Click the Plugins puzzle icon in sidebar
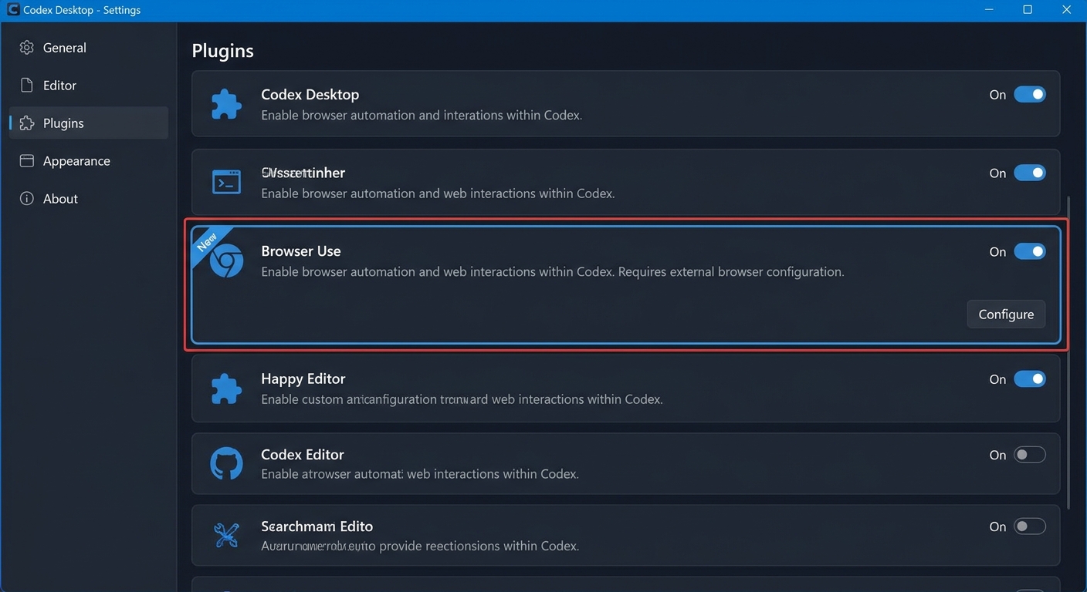1087x592 pixels. pos(27,123)
